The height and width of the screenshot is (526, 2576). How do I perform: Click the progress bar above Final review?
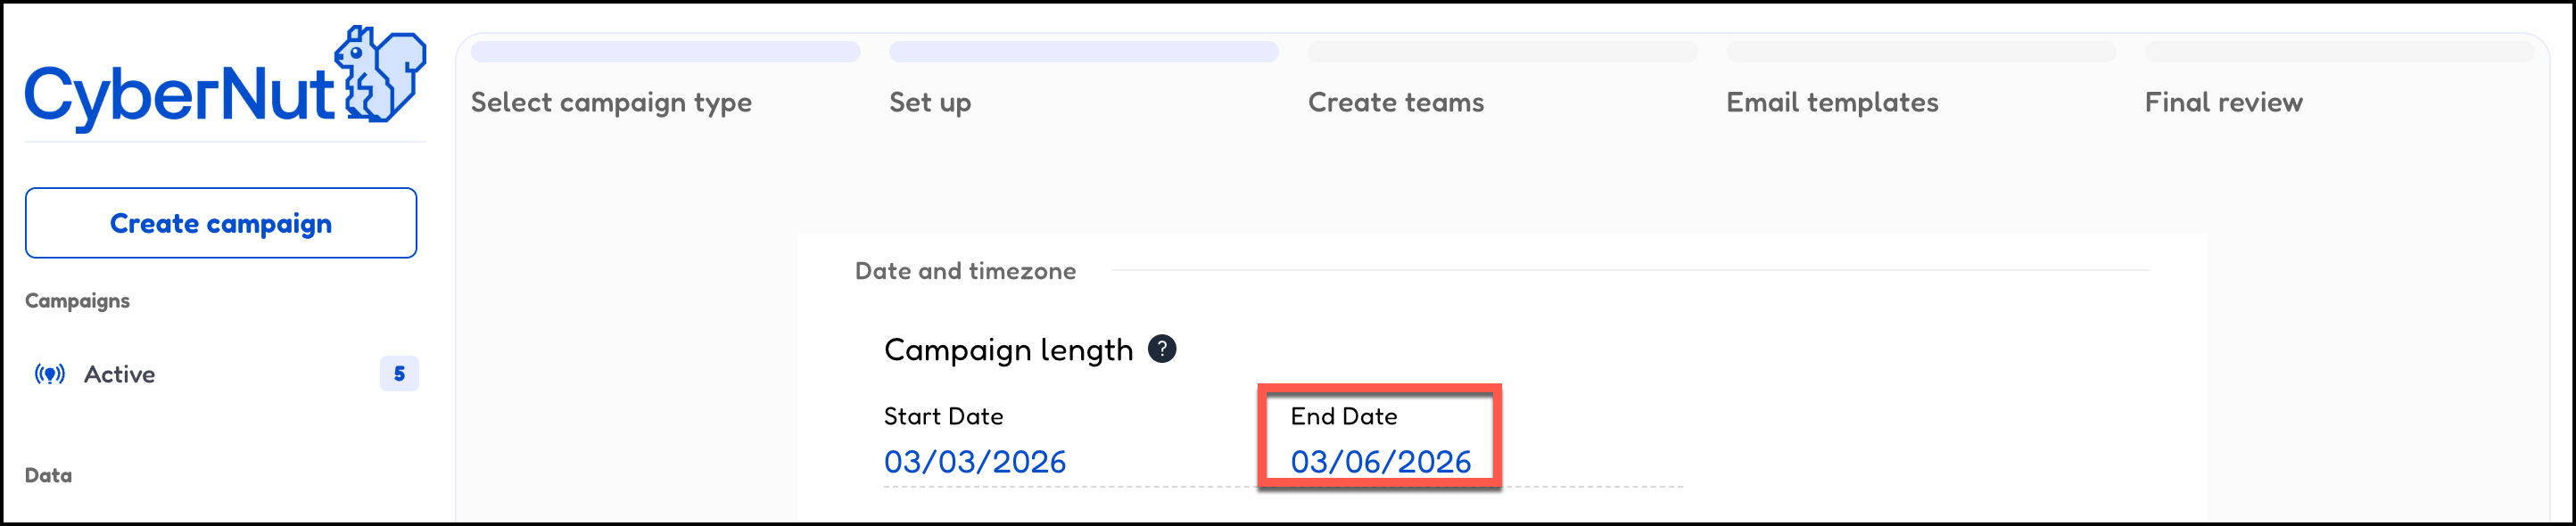tap(2339, 52)
